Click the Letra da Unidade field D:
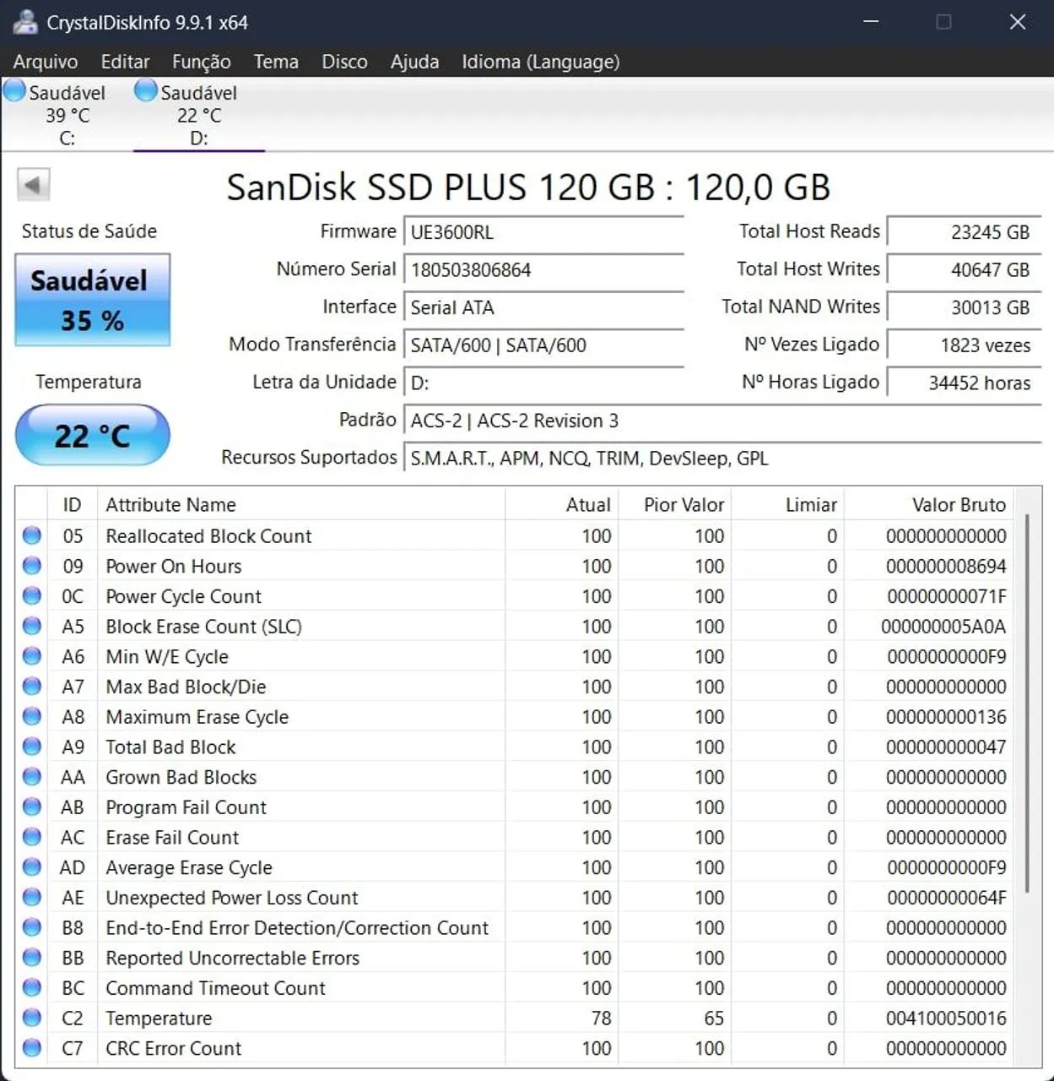 [543, 383]
